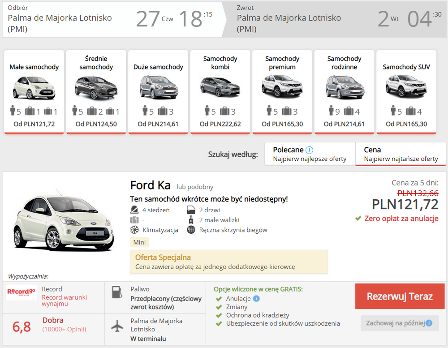The height and width of the screenshot is (348, 448).
Task: Click the W terminalu location text
Action: click(148, 339)
